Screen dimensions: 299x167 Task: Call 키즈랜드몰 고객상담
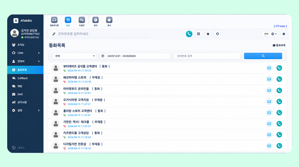point(279,135)
